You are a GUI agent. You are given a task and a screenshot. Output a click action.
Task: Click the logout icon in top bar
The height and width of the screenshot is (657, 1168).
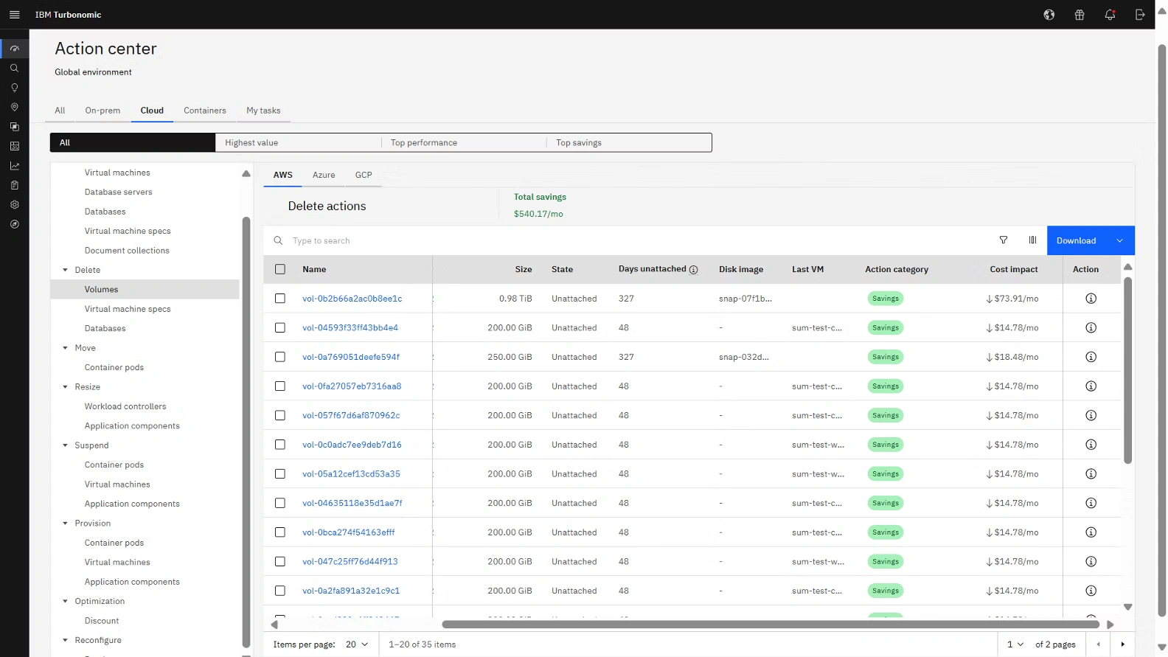click(x=1140, y=15)
